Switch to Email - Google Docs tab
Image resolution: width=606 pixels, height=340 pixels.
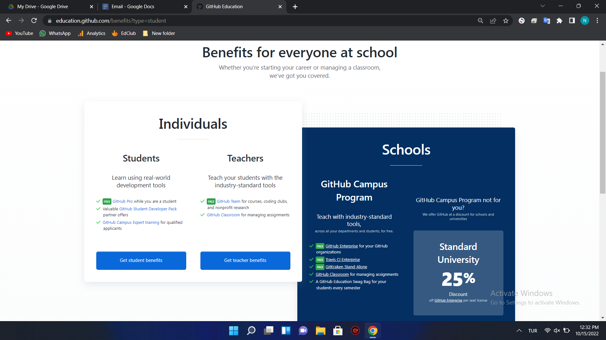pyautogui.click(x=133, y=7)
